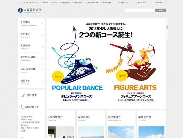Click the thumbnail under 保護者の方

coord(91,132)
